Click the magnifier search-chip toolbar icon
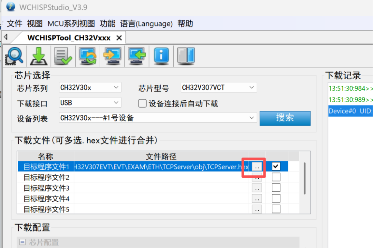The height and width of the screenshot is (248, 373). [x=14, y=56]
